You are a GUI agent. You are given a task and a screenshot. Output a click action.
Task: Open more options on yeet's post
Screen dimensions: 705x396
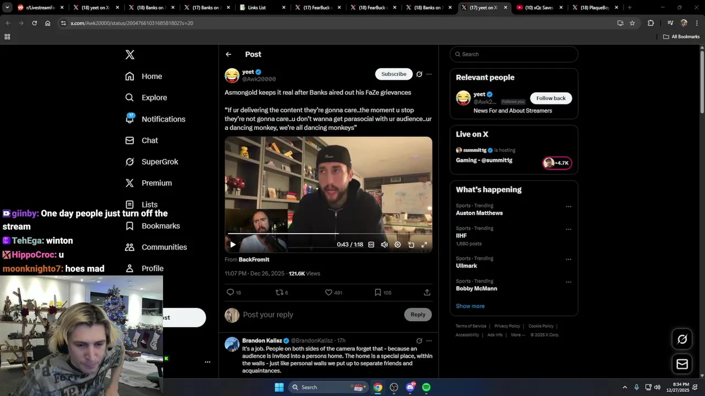point(429,74)
